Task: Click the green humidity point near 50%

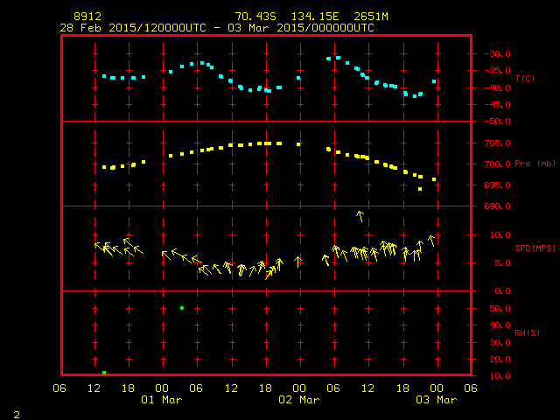Action: click(182, 308)
